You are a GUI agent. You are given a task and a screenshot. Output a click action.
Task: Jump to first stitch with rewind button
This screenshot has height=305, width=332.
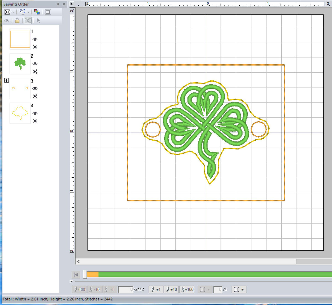(76, 275)
